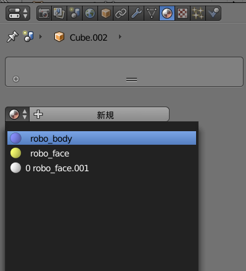Click the 新規 new material button
This screenshot has height=271, width=246.
(x=99, y=115)
